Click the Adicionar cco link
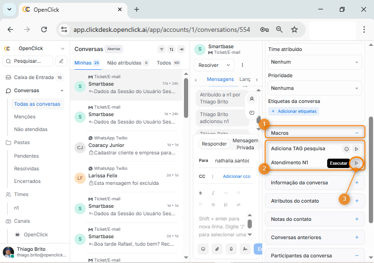This screenshot has width=374, height=263. click(x=236, y=176)
